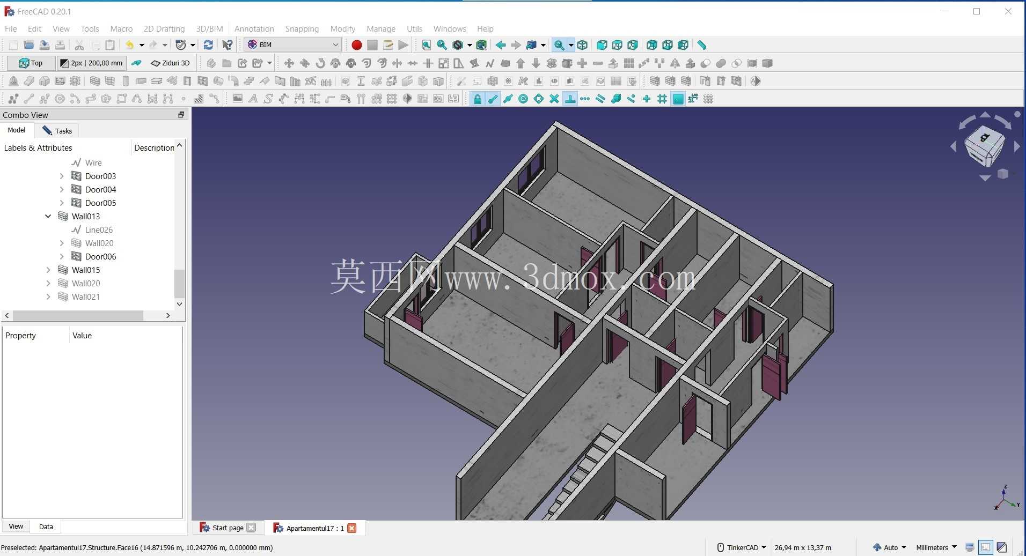Click the Ziduri 3D layer button

pyautogui.click(x=171, y=63)
